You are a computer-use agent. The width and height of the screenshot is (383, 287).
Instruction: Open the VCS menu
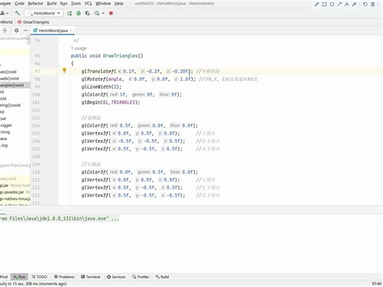point(88,4)
